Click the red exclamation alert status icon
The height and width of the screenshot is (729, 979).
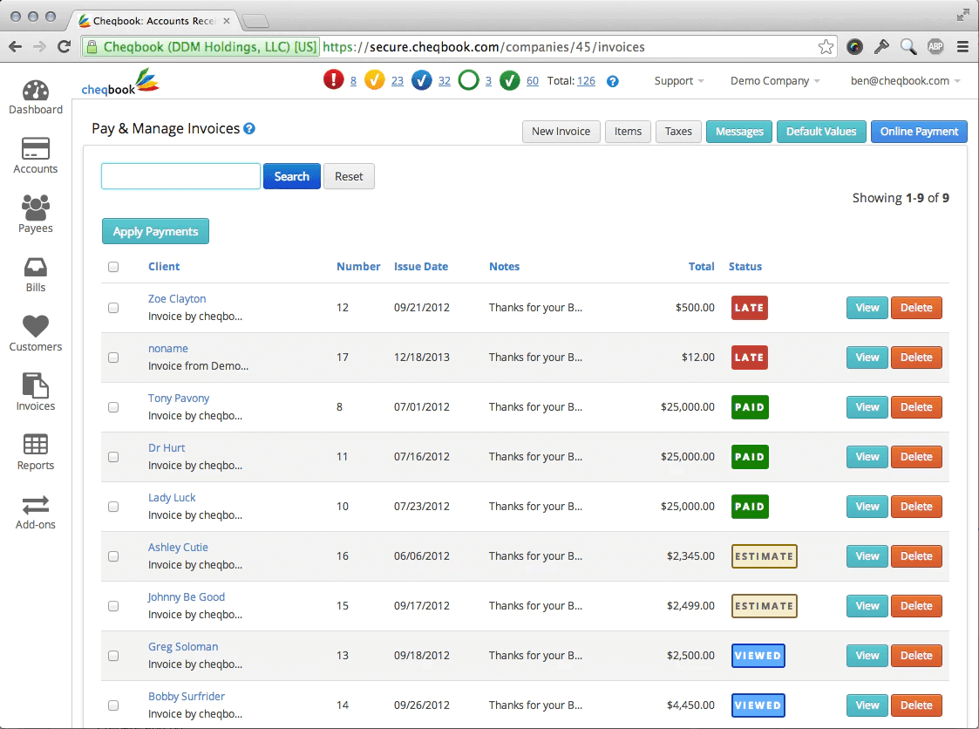(x=333, y=80)
